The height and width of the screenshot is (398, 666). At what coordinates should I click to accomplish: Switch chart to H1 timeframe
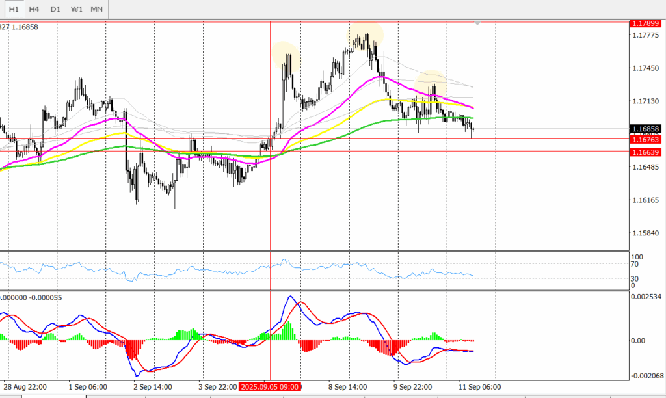click(x=14, y=9)
